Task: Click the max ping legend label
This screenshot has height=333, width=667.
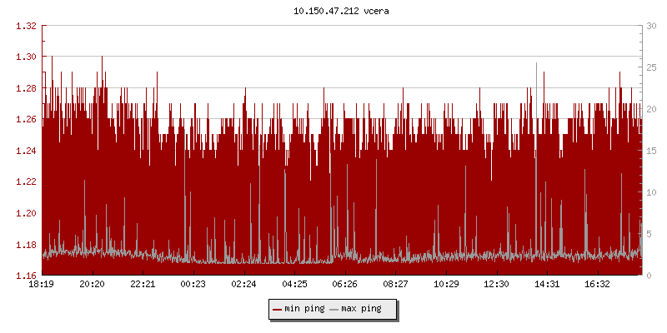Action: 362,310
